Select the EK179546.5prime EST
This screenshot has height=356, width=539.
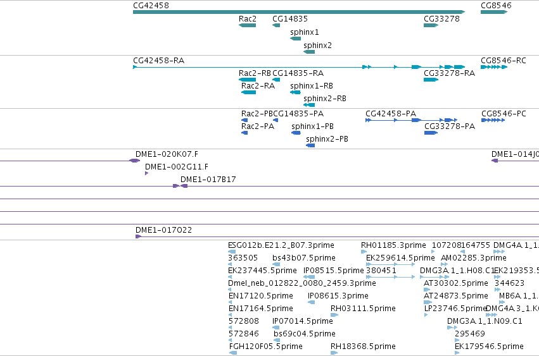[x=457, y=353]
